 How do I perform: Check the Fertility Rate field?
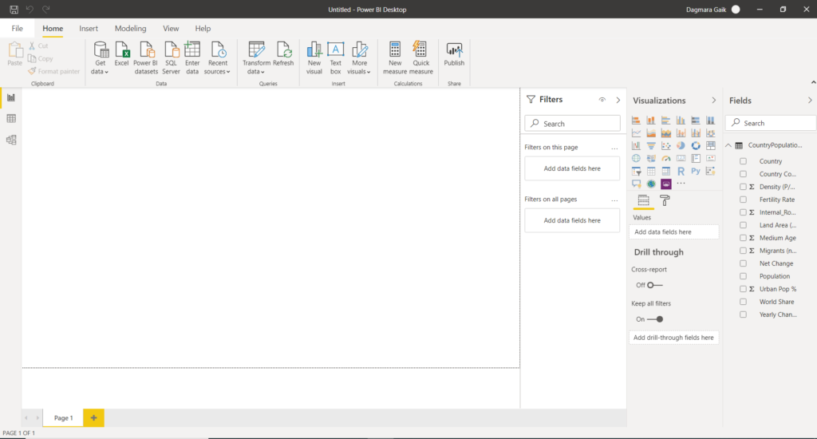pyautogui.click(x=743, y=200)
